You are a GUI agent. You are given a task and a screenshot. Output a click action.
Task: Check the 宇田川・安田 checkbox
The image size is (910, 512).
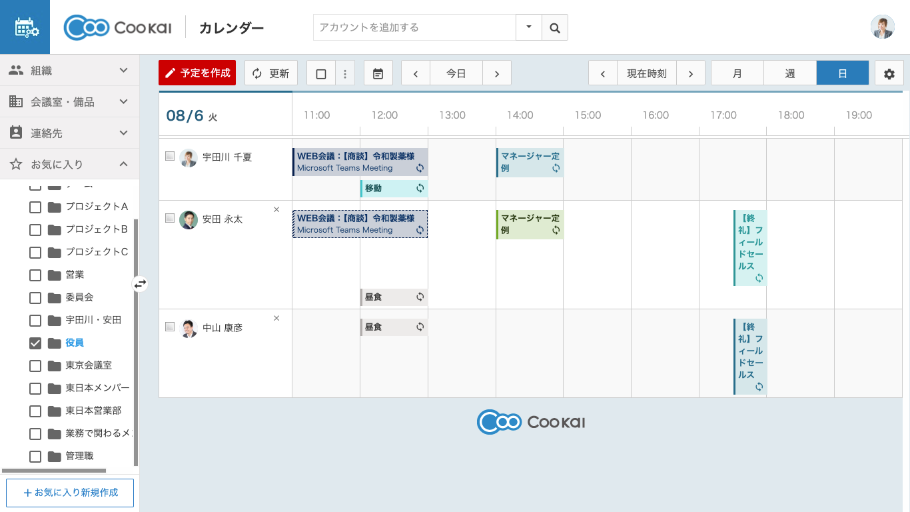tap(35, 320)
